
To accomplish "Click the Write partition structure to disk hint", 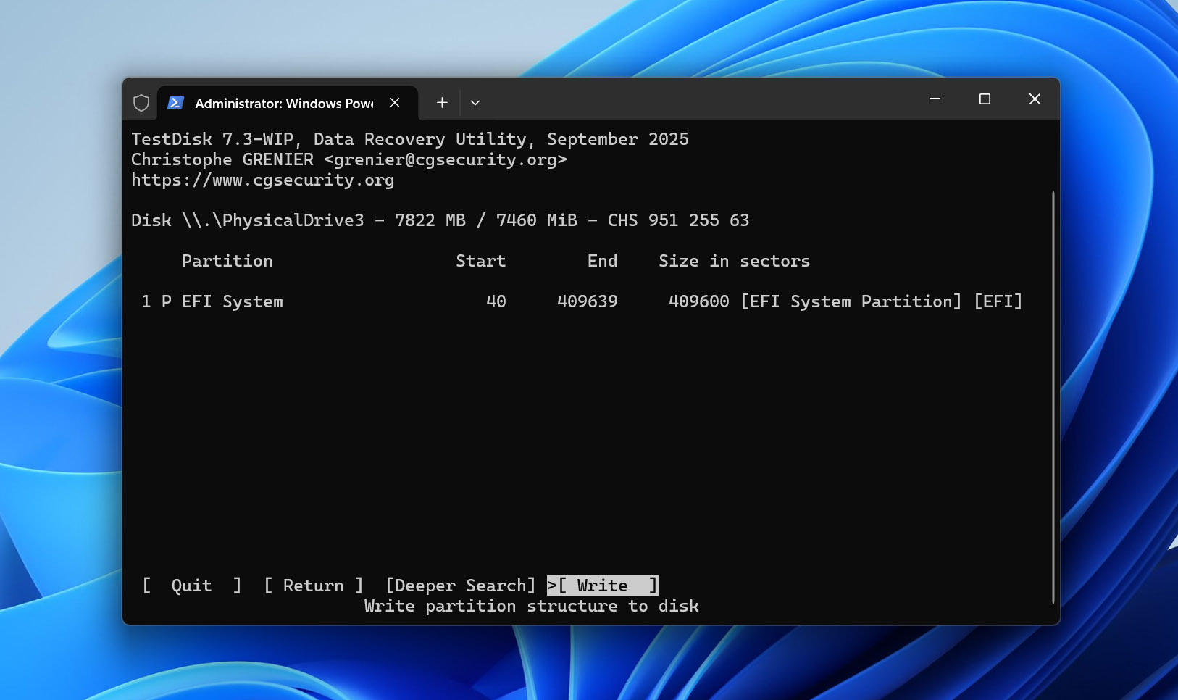I will click(x=532, y=606).
